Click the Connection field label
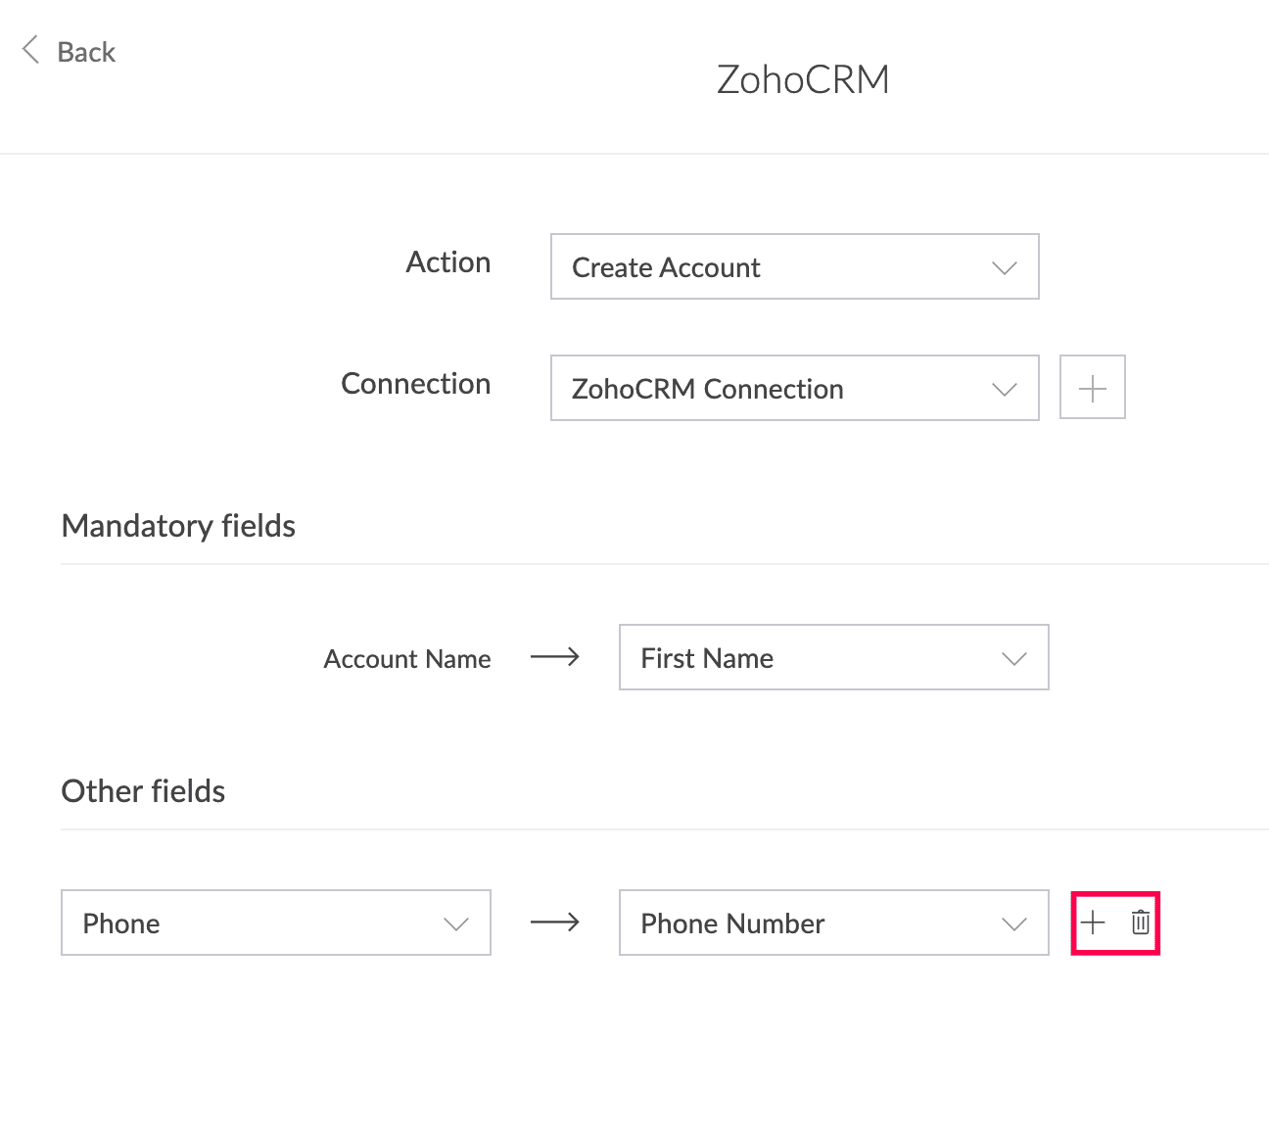 point(416,384)
